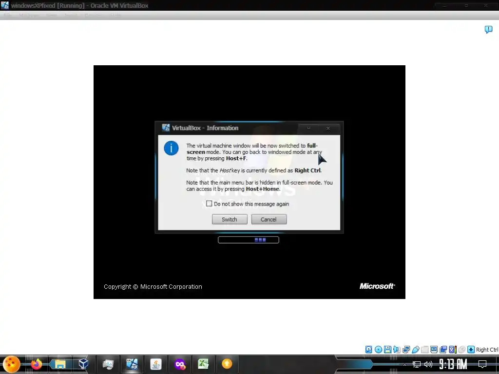Open VirtualBox Manager cube icon in taskbar
The height and width of the screenshot is (374, 499).
(x=83, y=364)
